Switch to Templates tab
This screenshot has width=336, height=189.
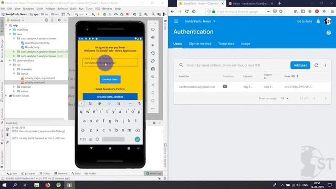pyautogui.click(x=226, y=44)
